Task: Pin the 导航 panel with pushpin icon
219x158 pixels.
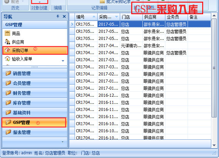Action: (58, 17)
